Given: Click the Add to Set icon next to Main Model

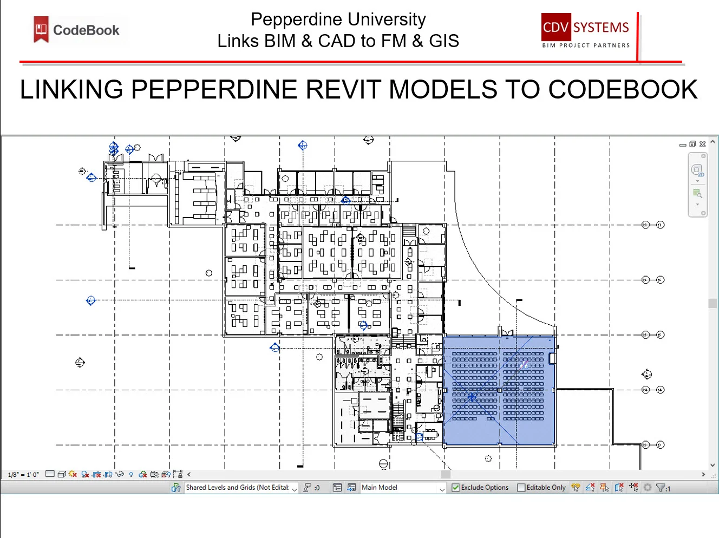Looking at the screenshot, I should 351,488.
